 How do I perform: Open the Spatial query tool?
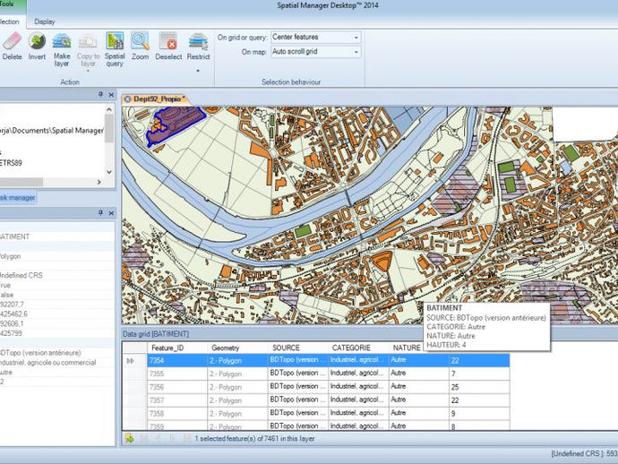coord(115,41)
